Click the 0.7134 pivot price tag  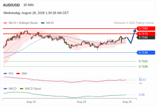tap(146, 52)
